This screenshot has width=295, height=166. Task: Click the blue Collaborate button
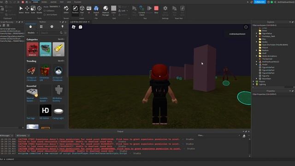pos(260,2)
